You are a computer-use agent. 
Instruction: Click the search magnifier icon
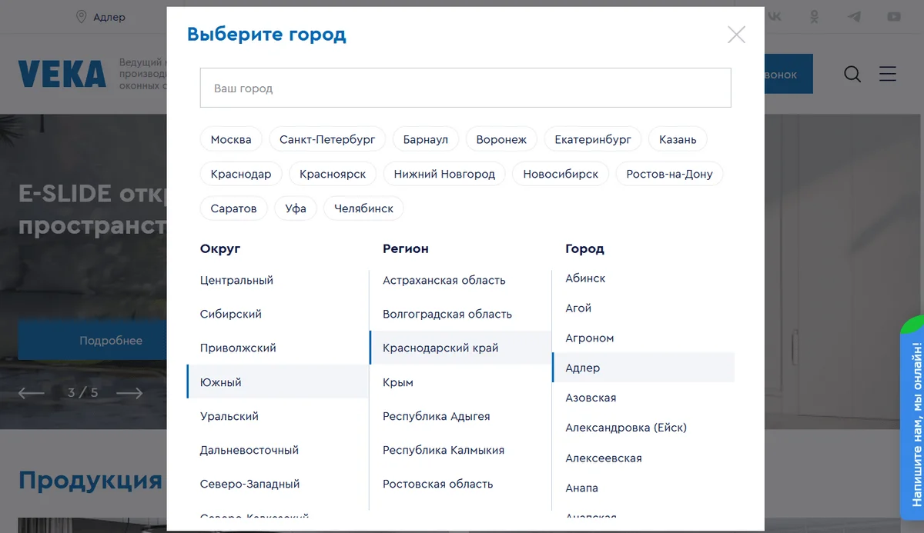coord(852,74)
